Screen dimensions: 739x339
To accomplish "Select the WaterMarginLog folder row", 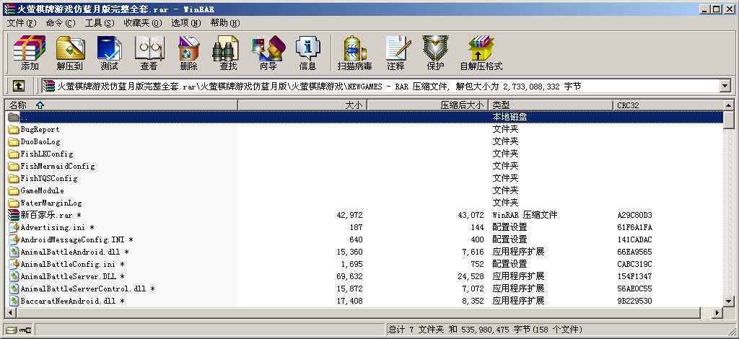I will 364,203.
